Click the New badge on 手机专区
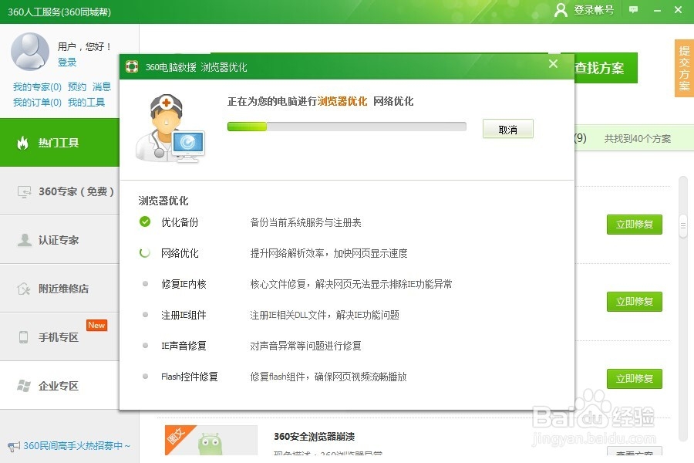 click(96, 325)
